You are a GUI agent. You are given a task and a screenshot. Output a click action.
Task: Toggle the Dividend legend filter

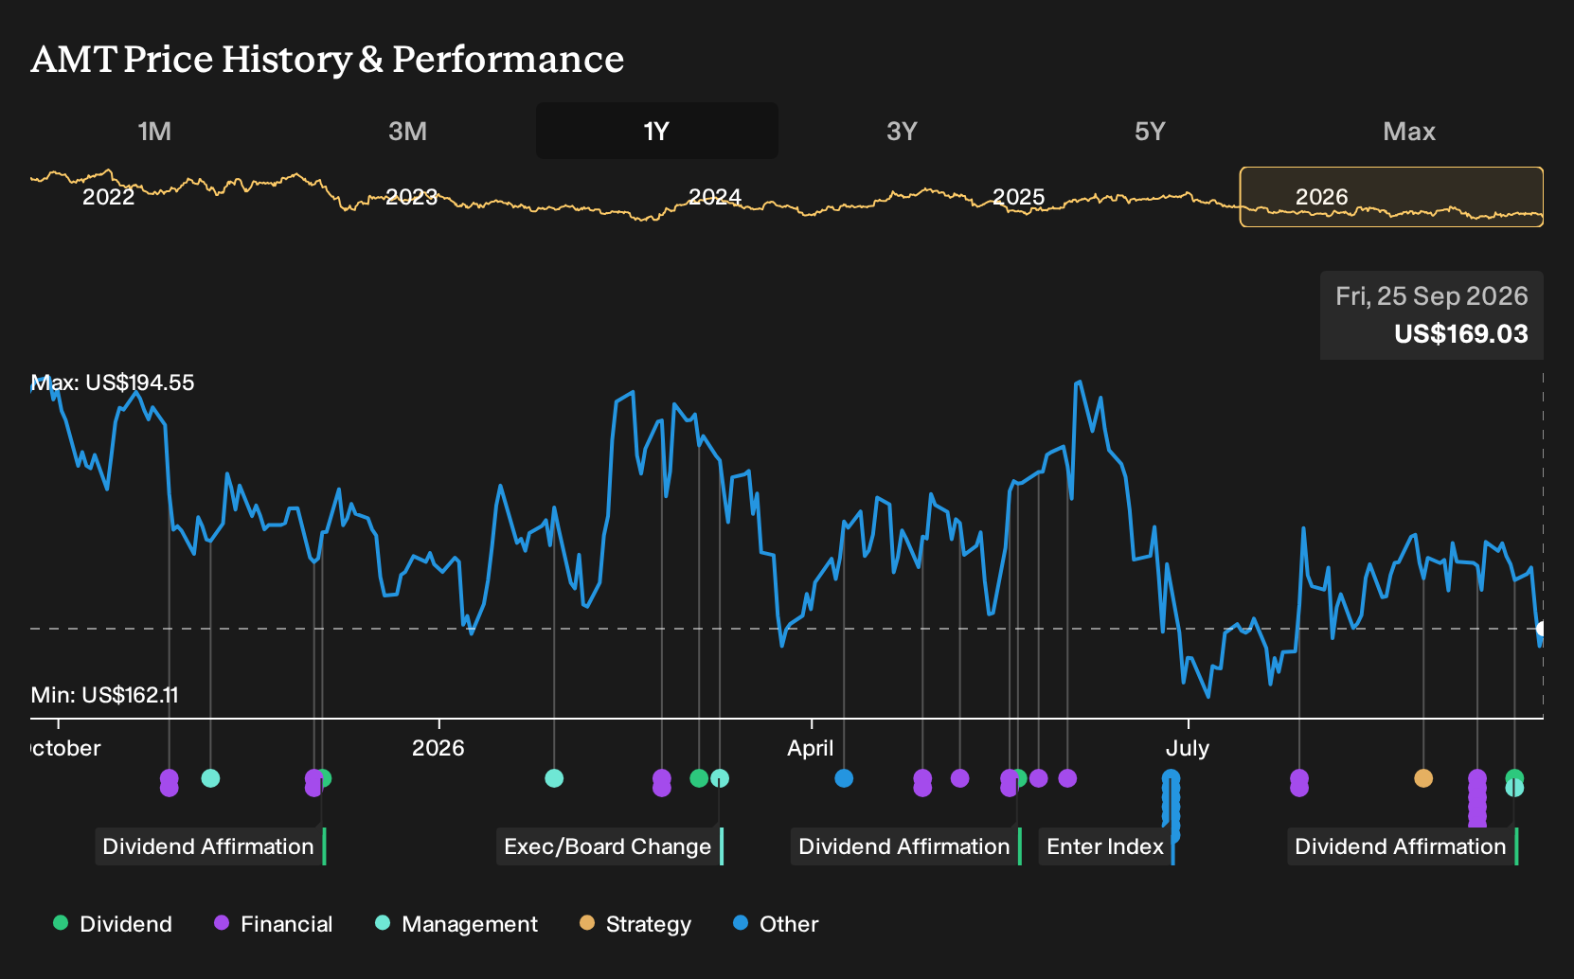113,924
